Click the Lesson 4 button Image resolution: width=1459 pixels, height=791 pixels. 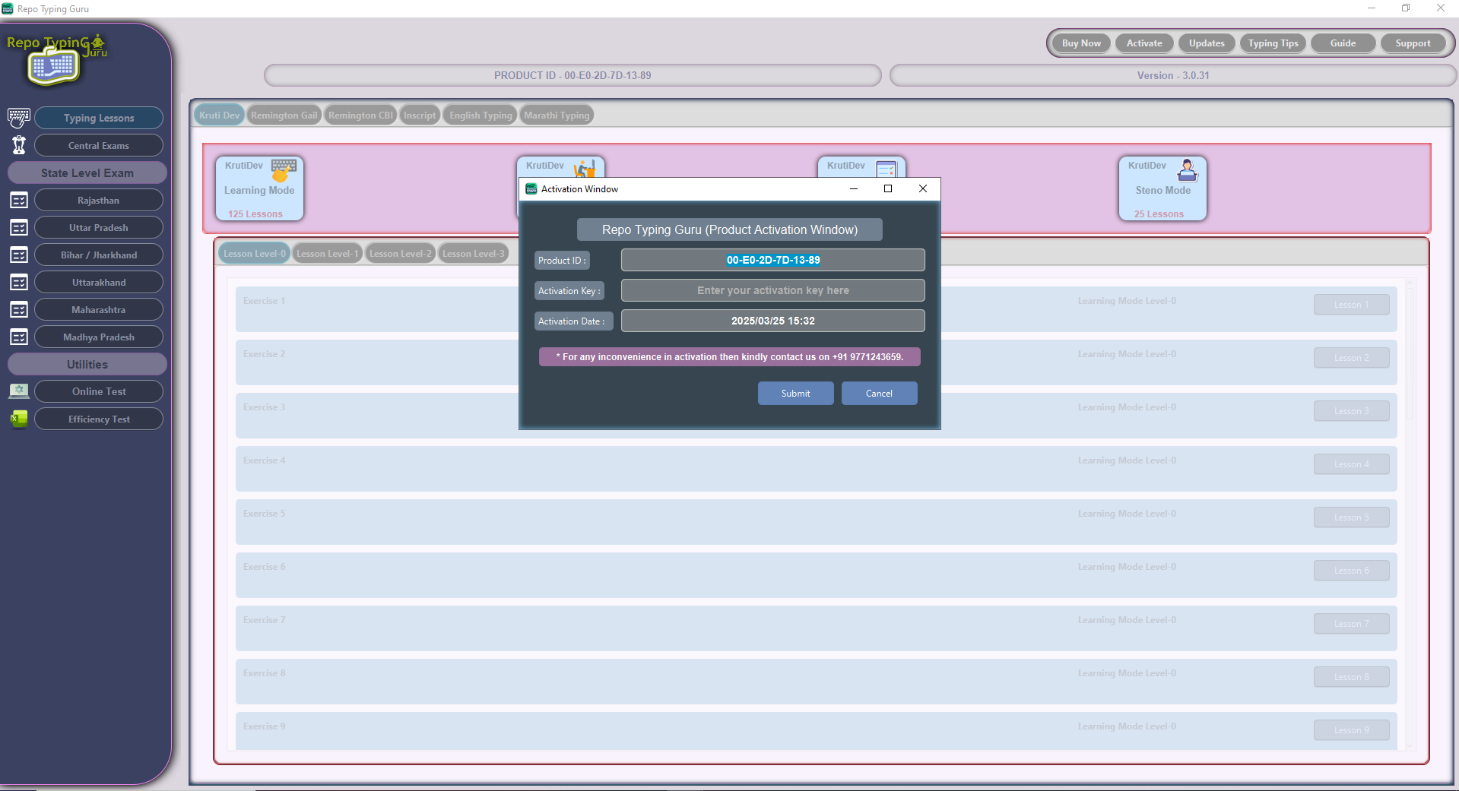1351,464
